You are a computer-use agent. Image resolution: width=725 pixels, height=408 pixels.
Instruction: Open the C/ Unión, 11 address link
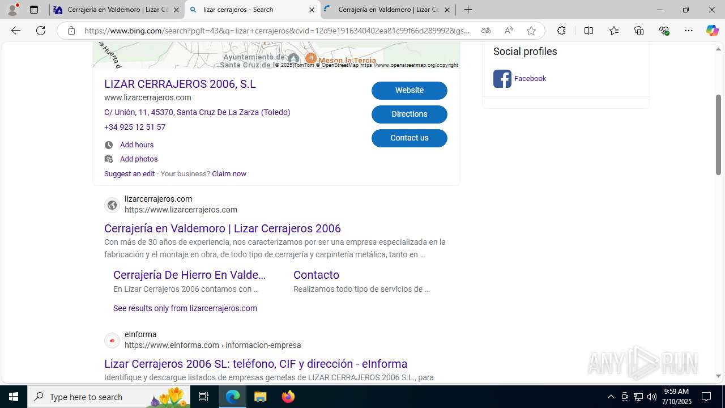pyautogui.click(x=197, y=112)
